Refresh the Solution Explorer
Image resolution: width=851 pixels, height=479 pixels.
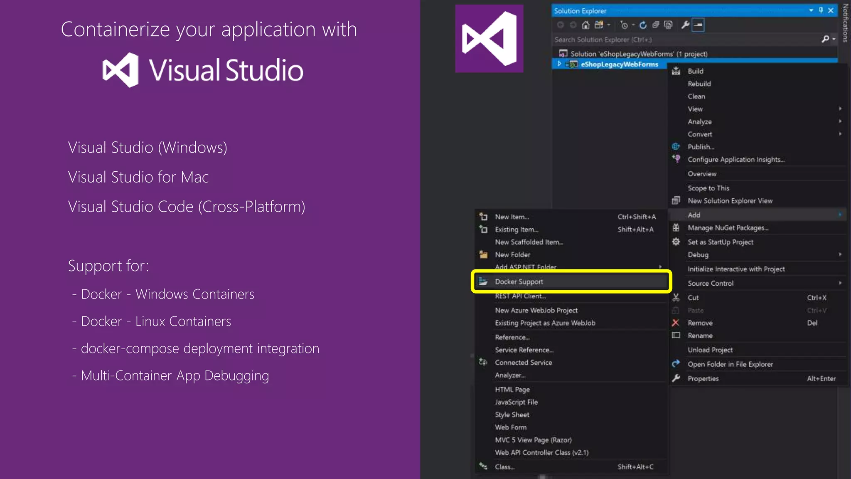[x=643, y=25]
